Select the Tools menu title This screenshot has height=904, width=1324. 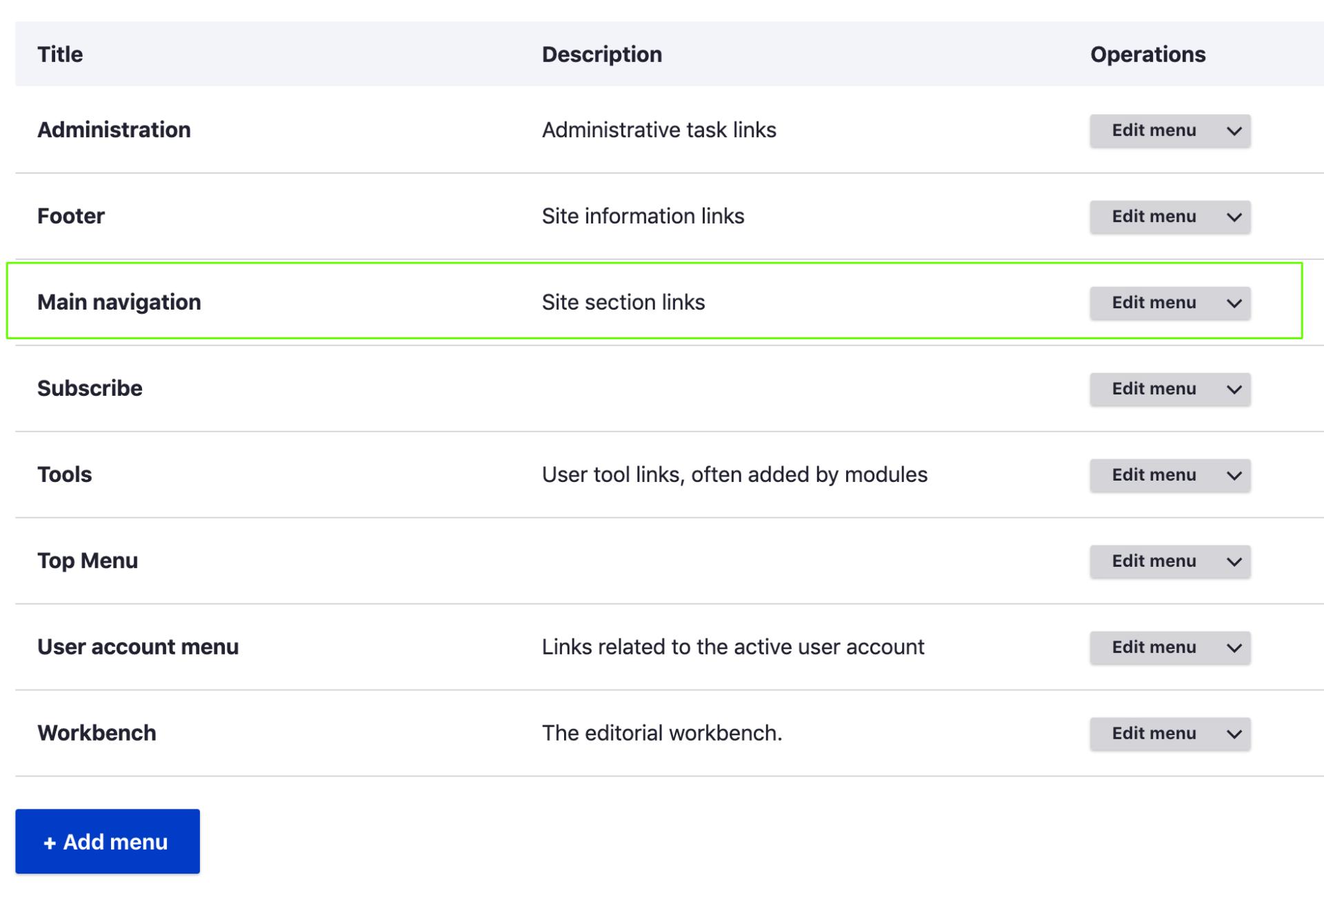click(64, 474)
